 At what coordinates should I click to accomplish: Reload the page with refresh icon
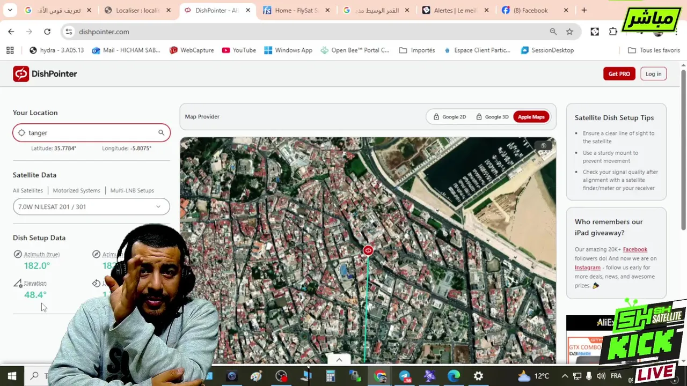coord(47,32)
